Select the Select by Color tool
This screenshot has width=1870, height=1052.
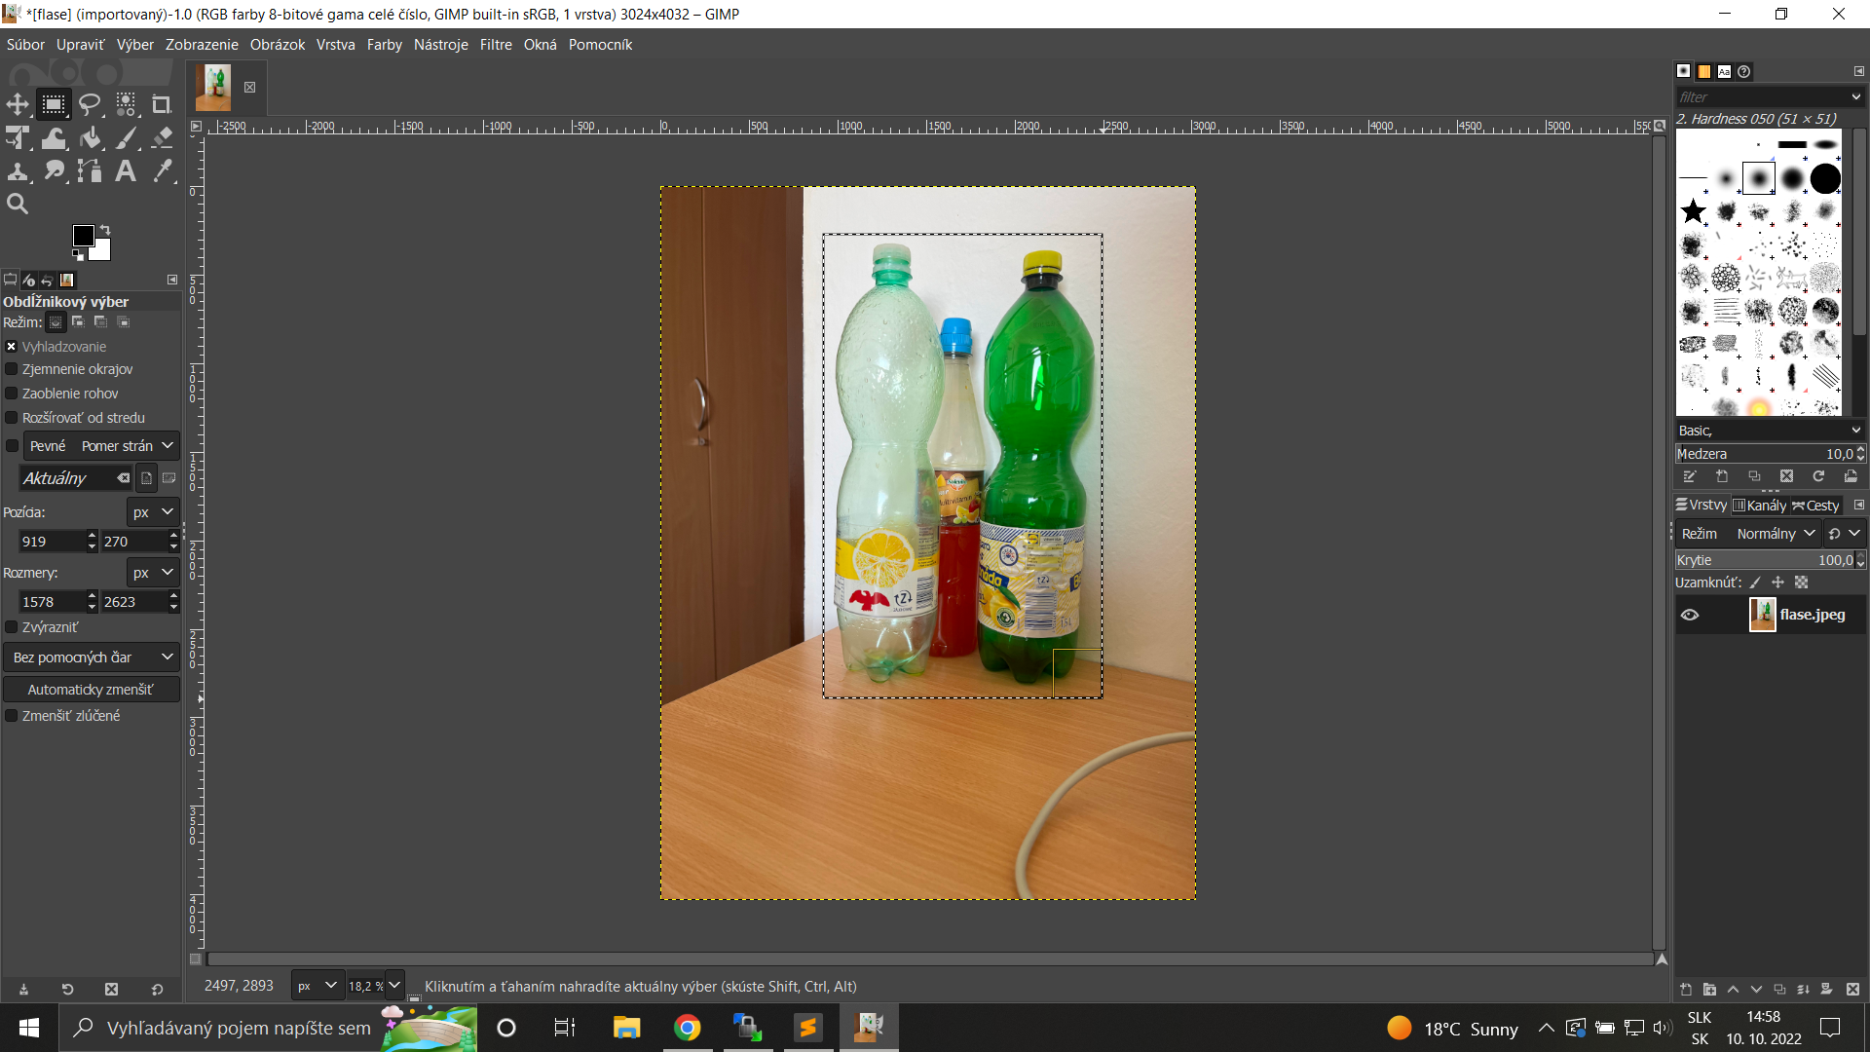tap(126, 104)
